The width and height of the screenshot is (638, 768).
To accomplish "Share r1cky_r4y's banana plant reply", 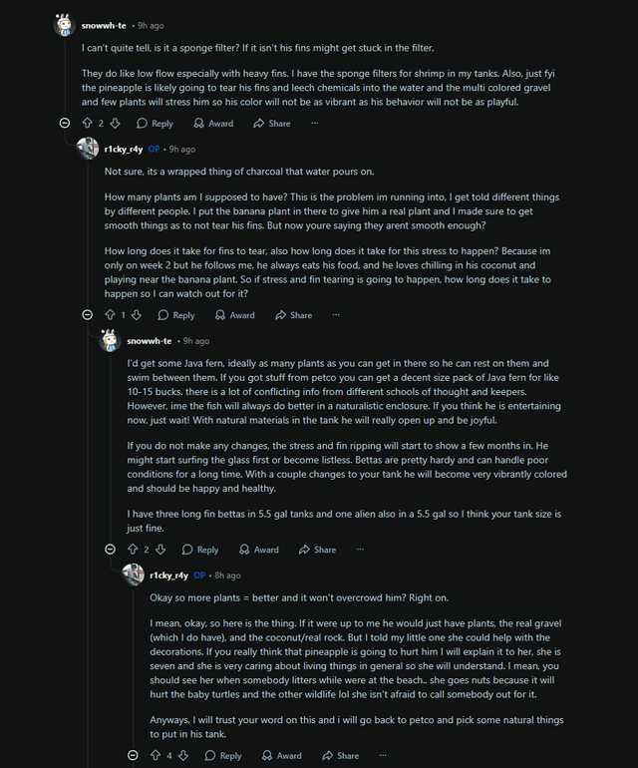I will pyautogui.click(x=293, y=315).
